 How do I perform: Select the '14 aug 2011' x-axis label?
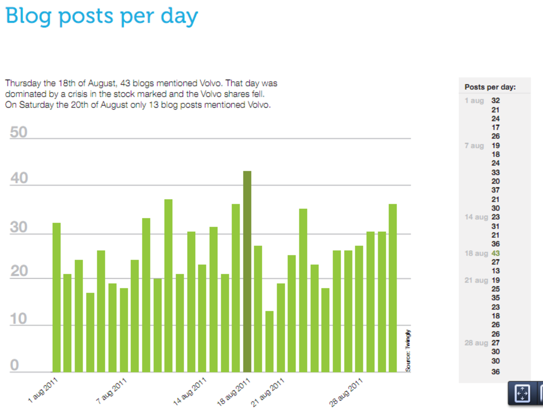(x=190, y=391)
